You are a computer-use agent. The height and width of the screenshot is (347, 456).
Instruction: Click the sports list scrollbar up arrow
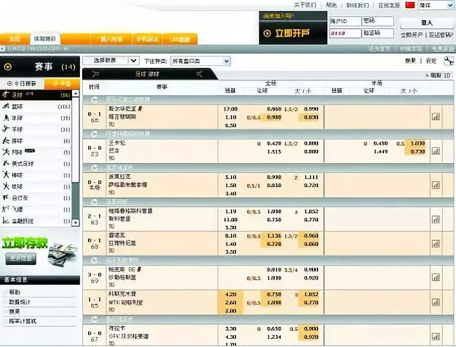click(75, 94)
